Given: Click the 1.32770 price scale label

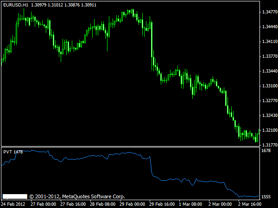Looking at the screenshot, I should coord(270,101).
